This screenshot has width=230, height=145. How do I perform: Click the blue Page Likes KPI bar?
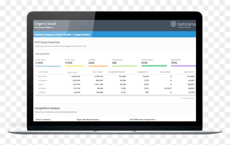(48, 66)
